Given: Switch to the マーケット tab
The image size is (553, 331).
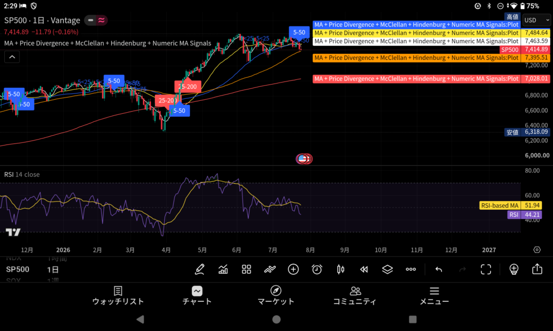Looking at the screenshot, I should pyautogui.click(x=276, y=296).
